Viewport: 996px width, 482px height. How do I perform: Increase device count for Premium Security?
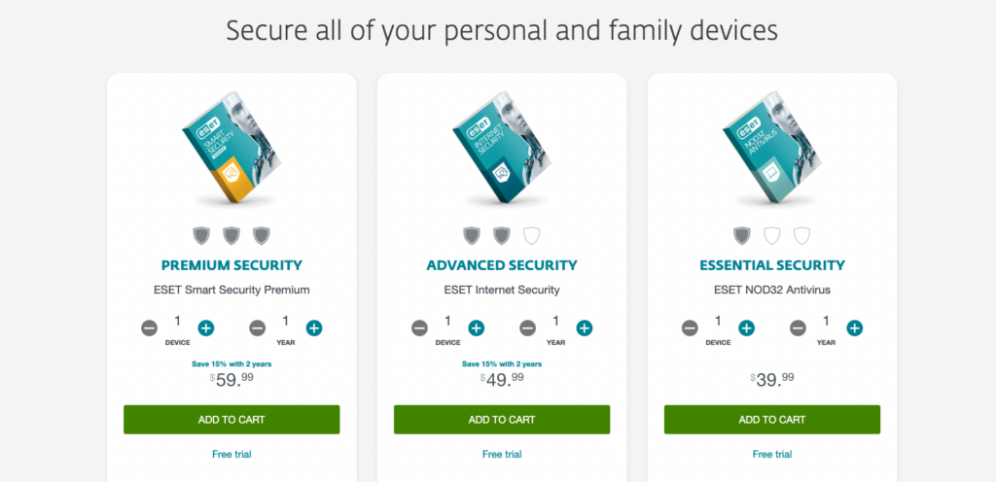point(206,327)
